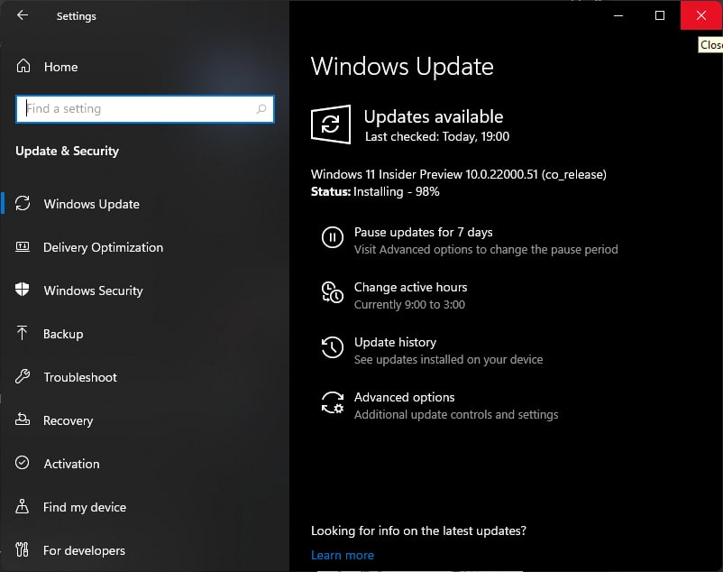This screenshot has height=572, width=723.
Task: Click the Backup upload arrow icon
Action: point(23,333)
